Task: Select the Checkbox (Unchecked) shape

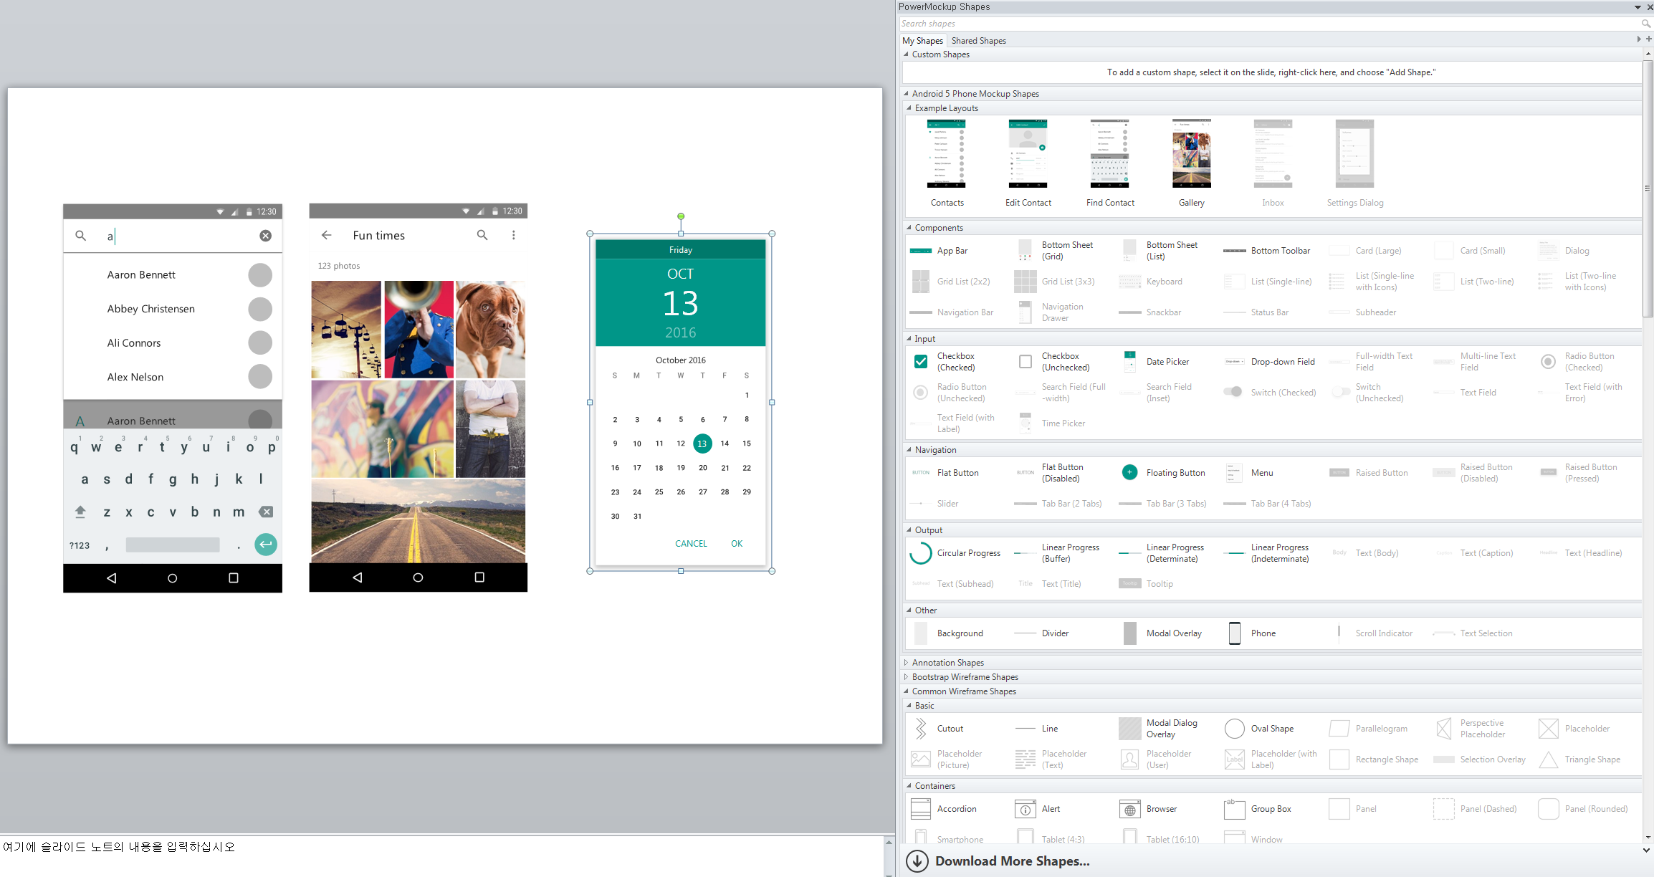Action: pos(1055,362)
